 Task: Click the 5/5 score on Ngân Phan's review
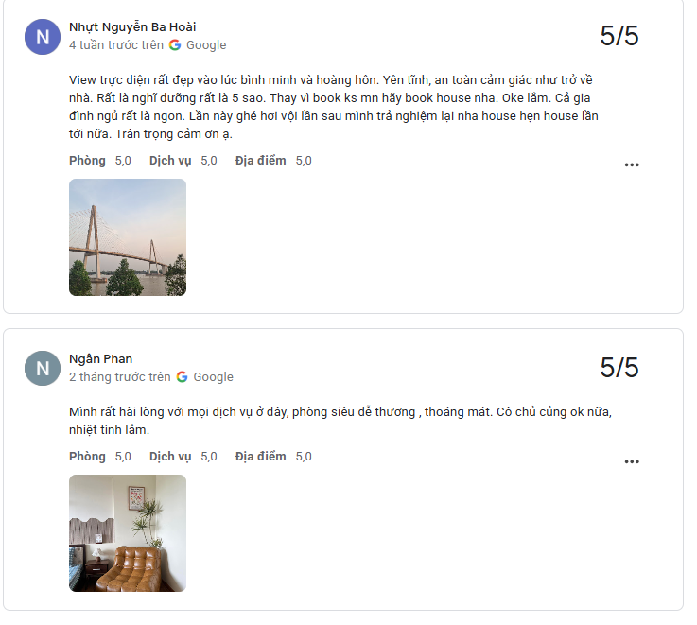pos(619,368)
